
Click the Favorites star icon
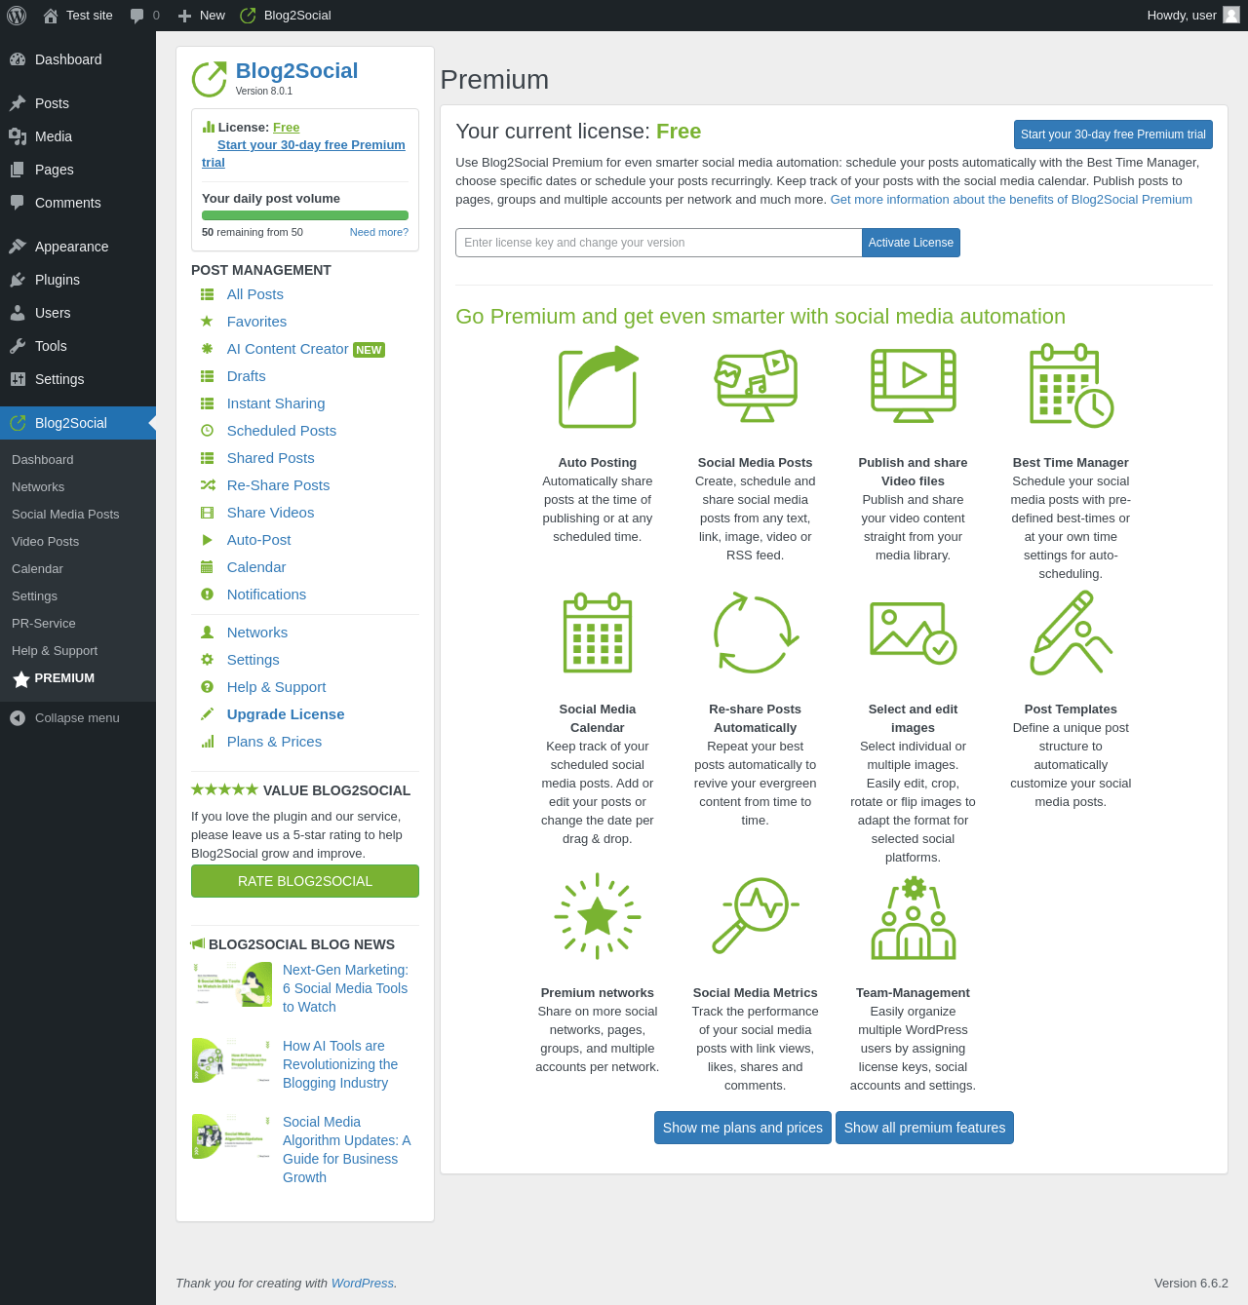(x=207, y=322)
